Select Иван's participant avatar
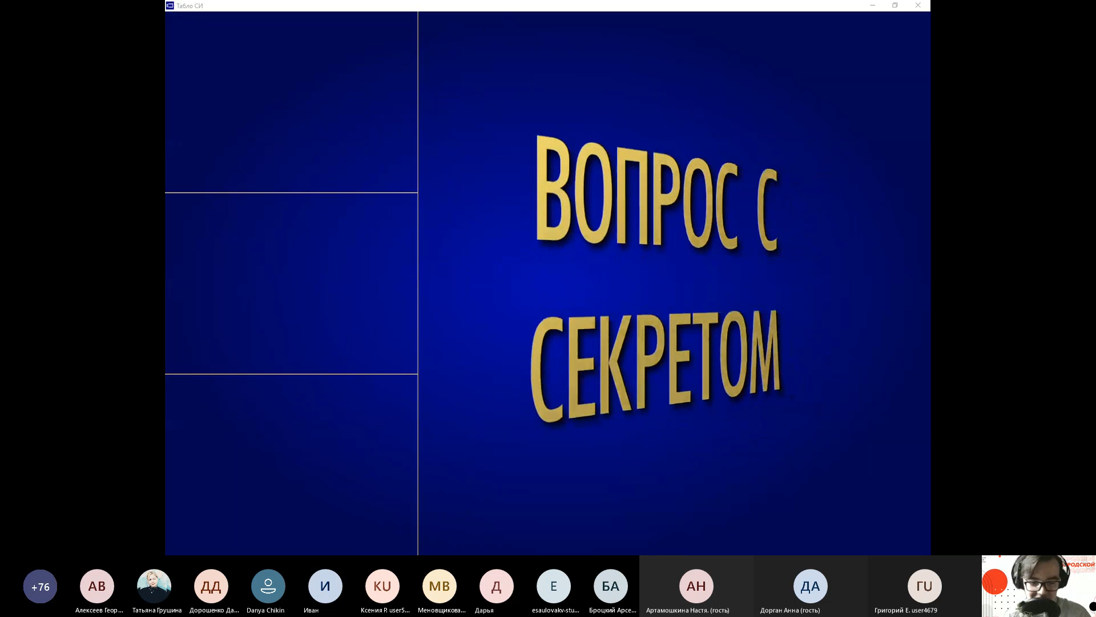Viewport: 1096px width, 617px height. click(325, 586)
